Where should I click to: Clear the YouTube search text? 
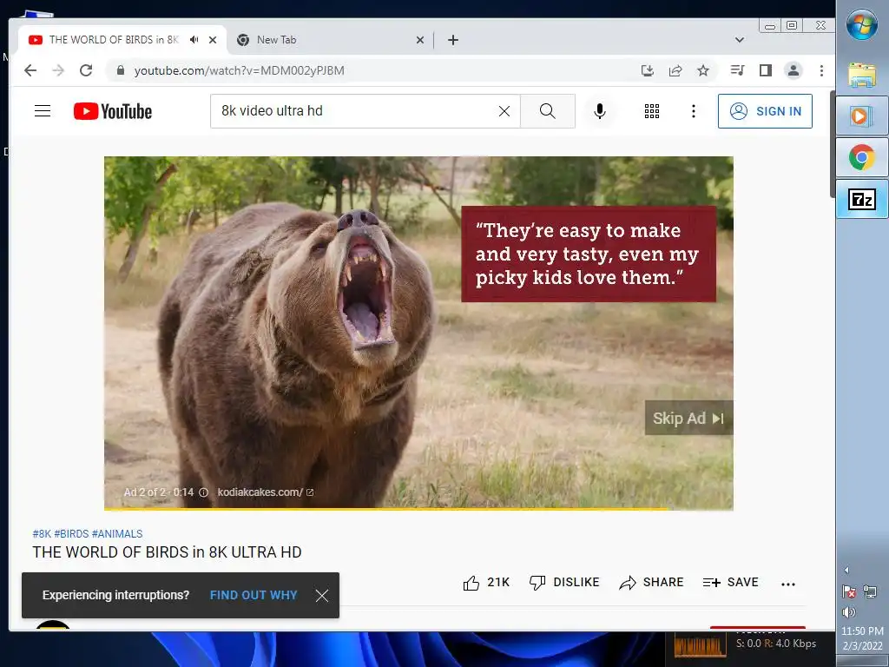(x=504, y=111)
